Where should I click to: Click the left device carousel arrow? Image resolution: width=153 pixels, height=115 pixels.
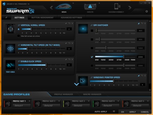click(52, 8)
